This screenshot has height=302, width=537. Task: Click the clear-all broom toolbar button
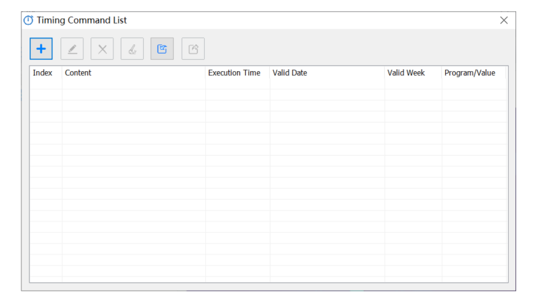132,48
